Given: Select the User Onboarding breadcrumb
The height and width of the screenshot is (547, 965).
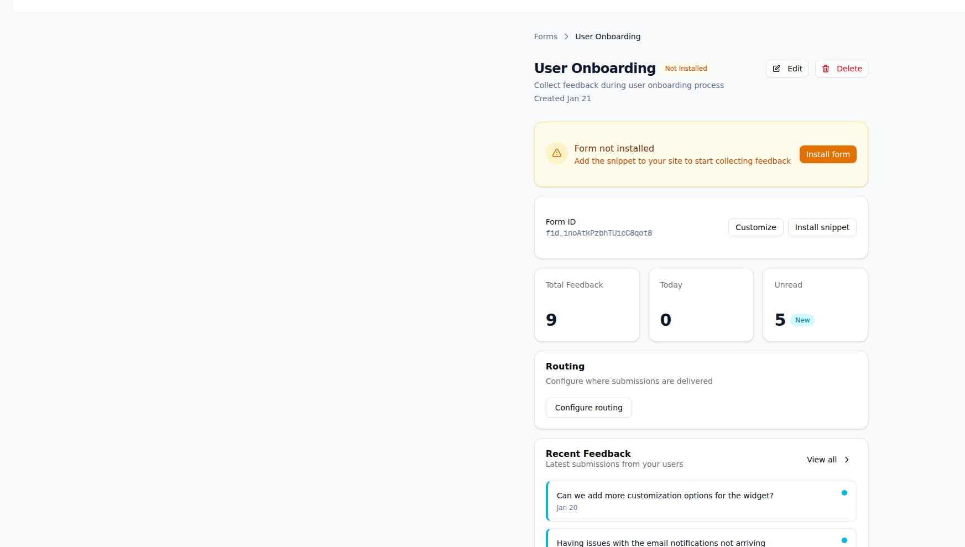Looking at the screenshot, I should tap(607, 36).
